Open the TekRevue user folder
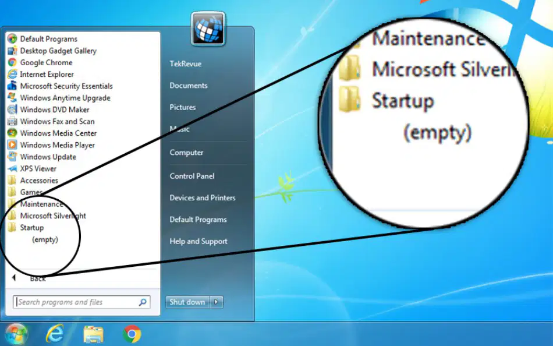The image size is (553, 346). tap(186, 64)
